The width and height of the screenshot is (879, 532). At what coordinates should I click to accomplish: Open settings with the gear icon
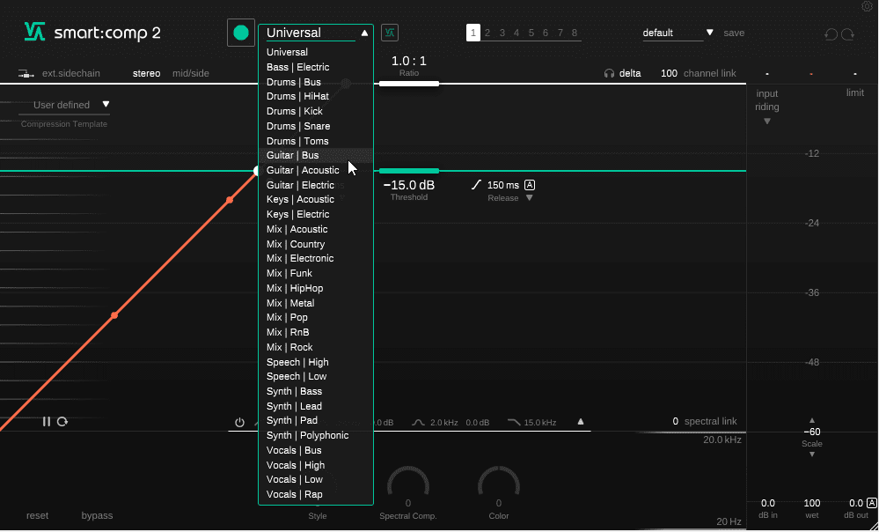[x=867, y=6]
